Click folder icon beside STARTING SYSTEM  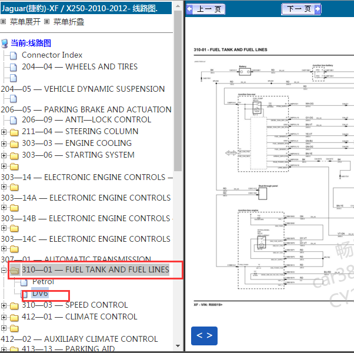(14, 155)
